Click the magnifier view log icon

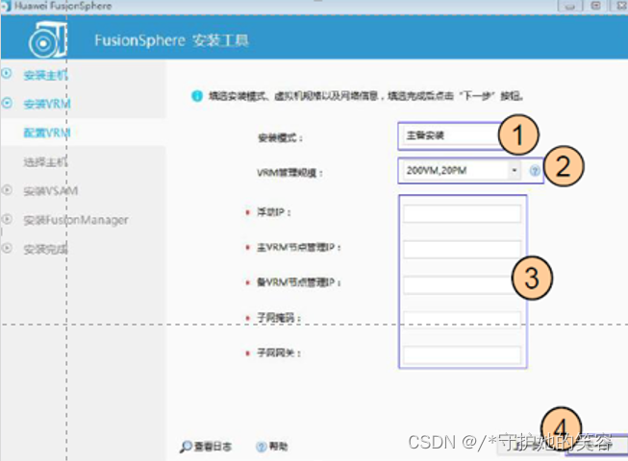186,447
